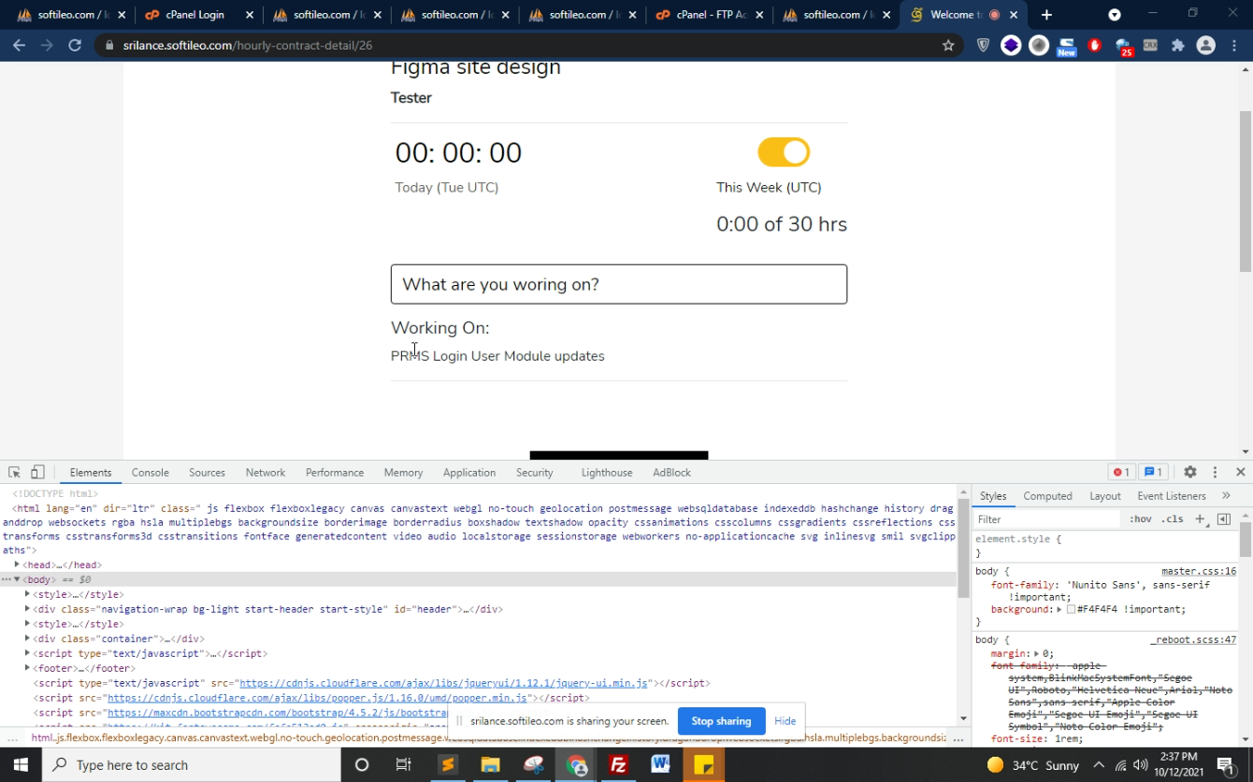Open DevTools settings gear

(1189, 473)
